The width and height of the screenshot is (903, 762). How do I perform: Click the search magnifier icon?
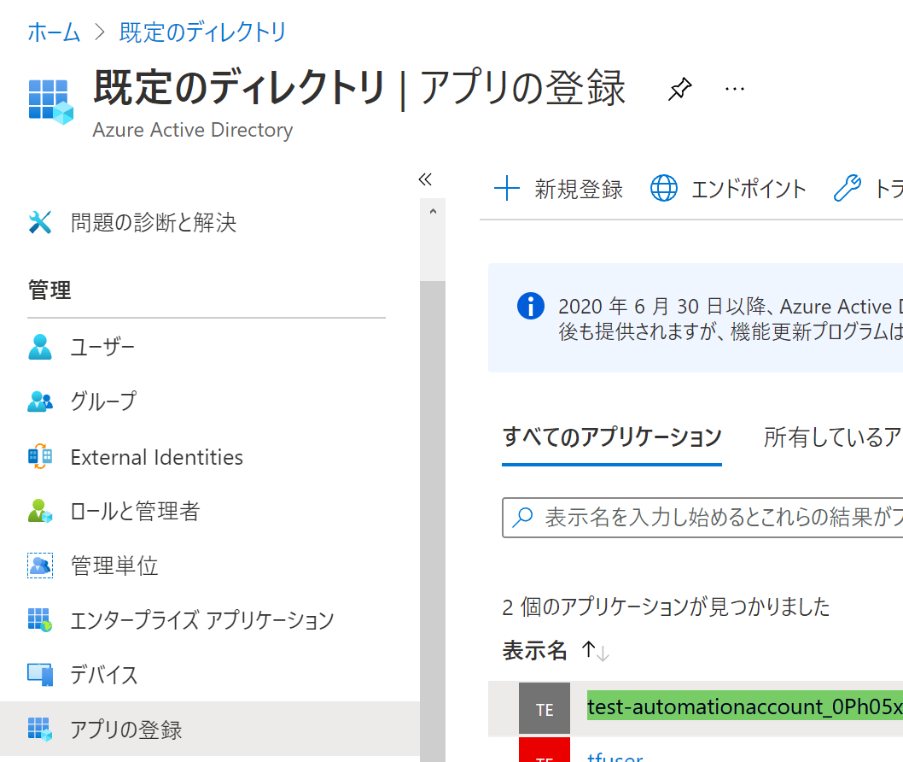(x=522, y=517)
